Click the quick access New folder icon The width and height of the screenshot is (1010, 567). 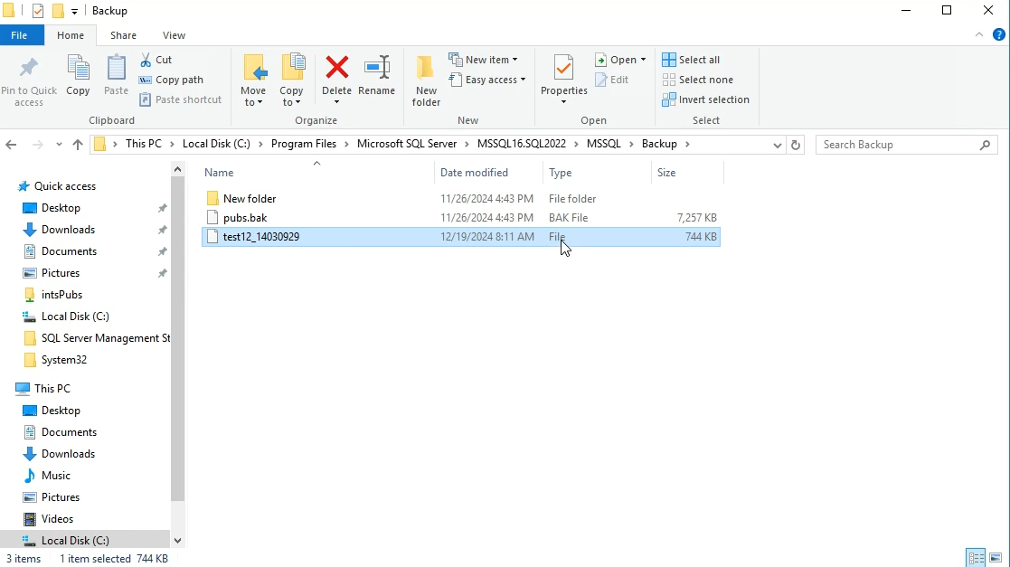coord(58,11)
